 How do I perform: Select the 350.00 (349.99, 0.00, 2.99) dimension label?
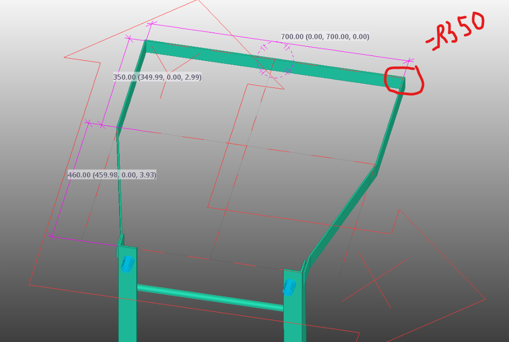(157, 77)
